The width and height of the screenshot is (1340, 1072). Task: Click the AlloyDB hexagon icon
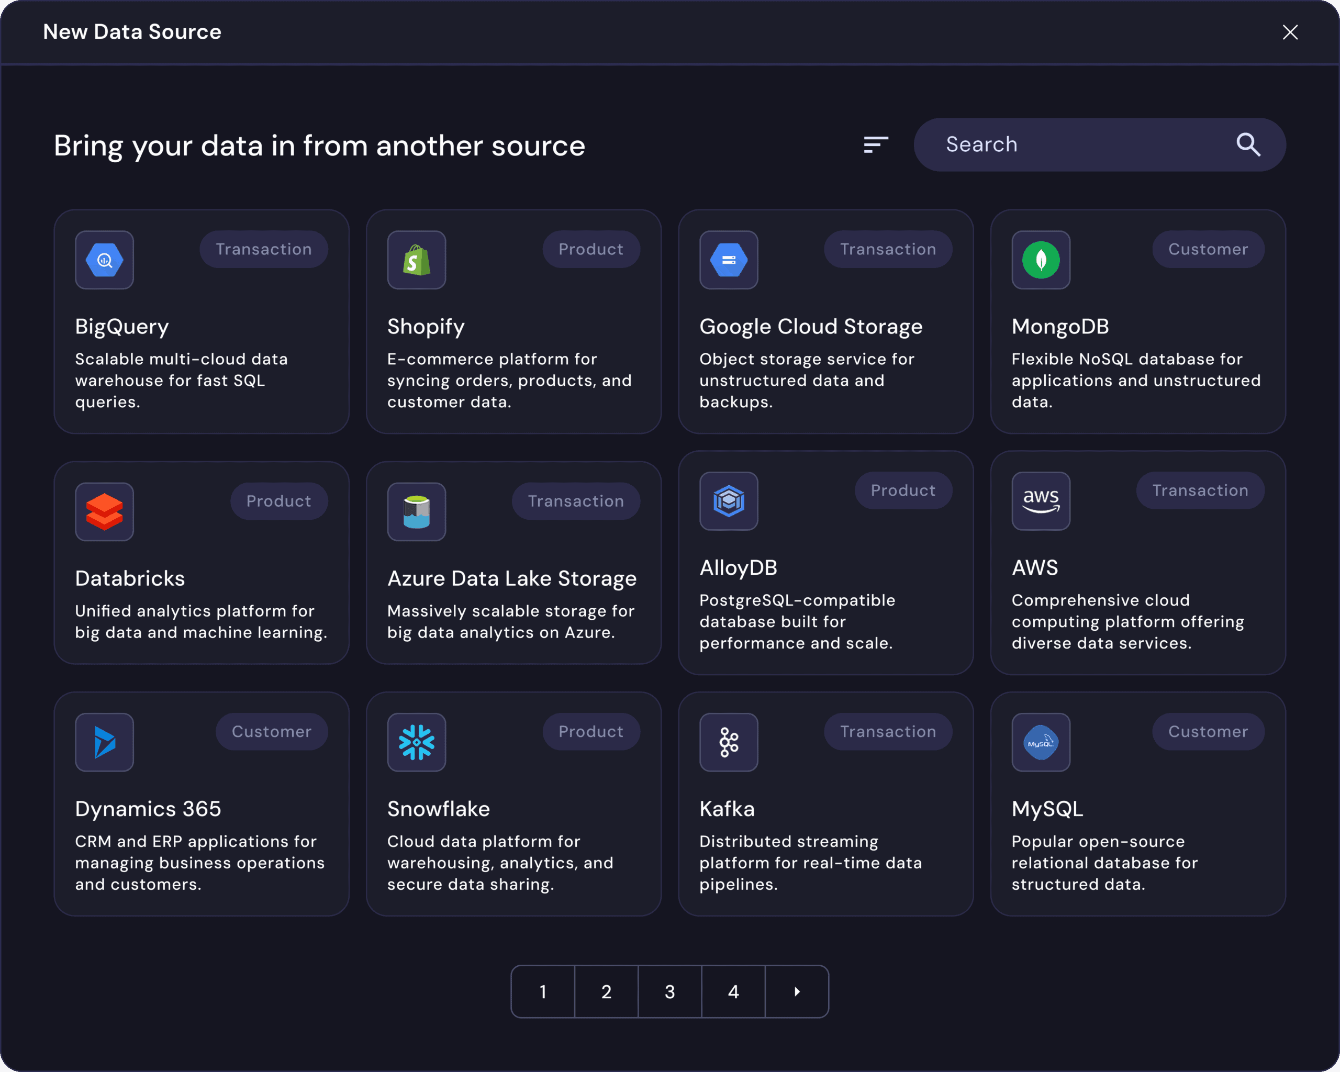tap(729, 502)
